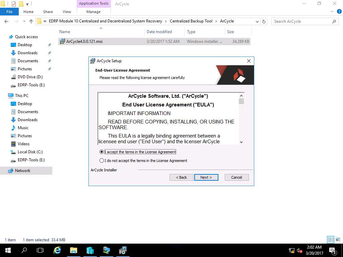Open pinned Pictures under Quick access

(25, 69)
